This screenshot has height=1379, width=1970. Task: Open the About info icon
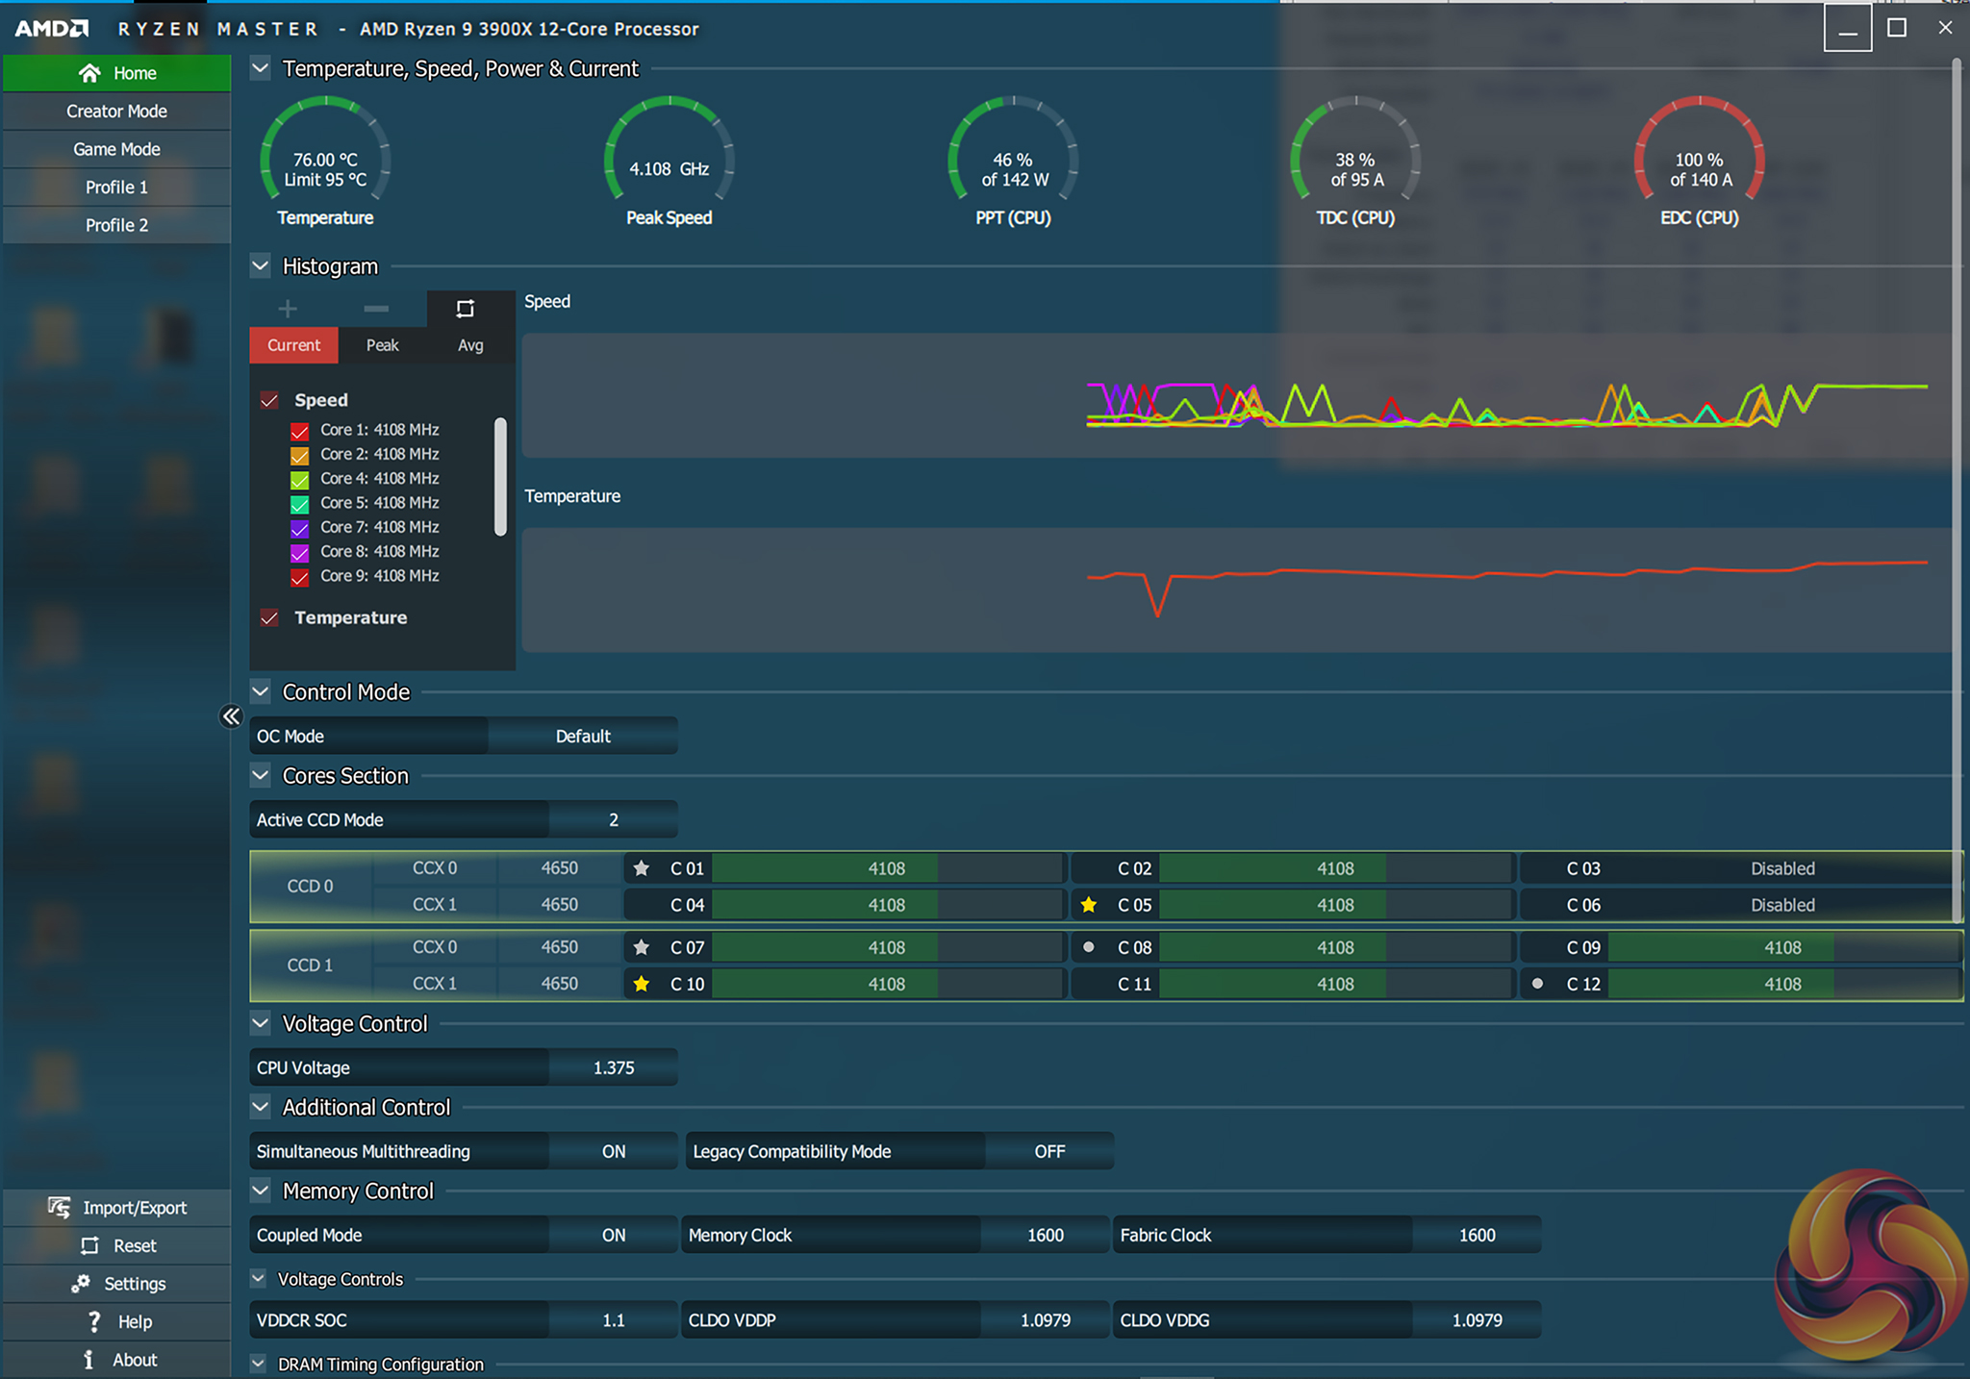tap(88, 1359)
